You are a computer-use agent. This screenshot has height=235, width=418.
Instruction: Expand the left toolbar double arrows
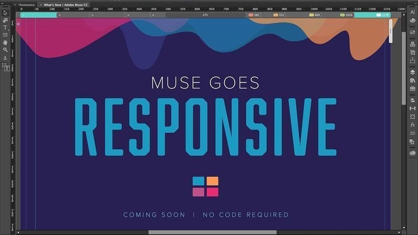click(x=3, y=3)
